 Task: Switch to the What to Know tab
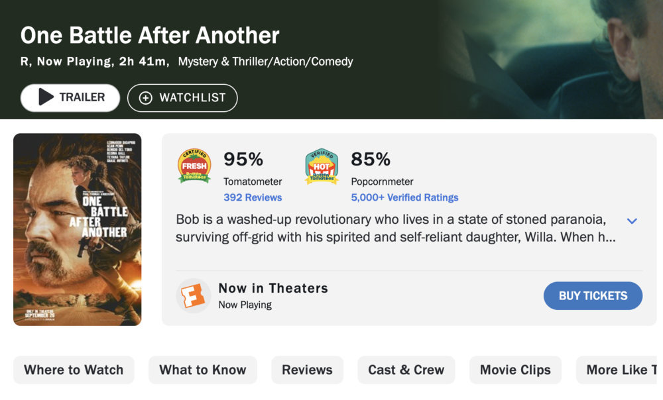click(x=202, y=370)
